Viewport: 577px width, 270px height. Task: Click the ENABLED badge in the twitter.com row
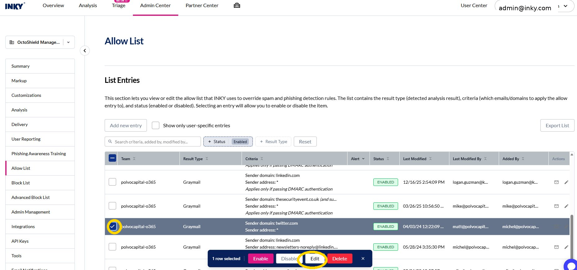(x=386, y=227)
